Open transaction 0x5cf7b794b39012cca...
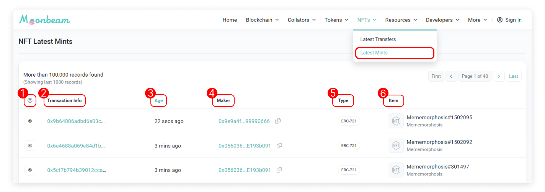Viewport: 545px width, 192px height. coord(77,170)
